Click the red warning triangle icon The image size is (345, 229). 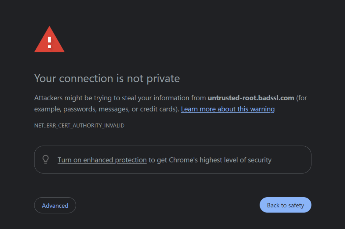[49, 40]
